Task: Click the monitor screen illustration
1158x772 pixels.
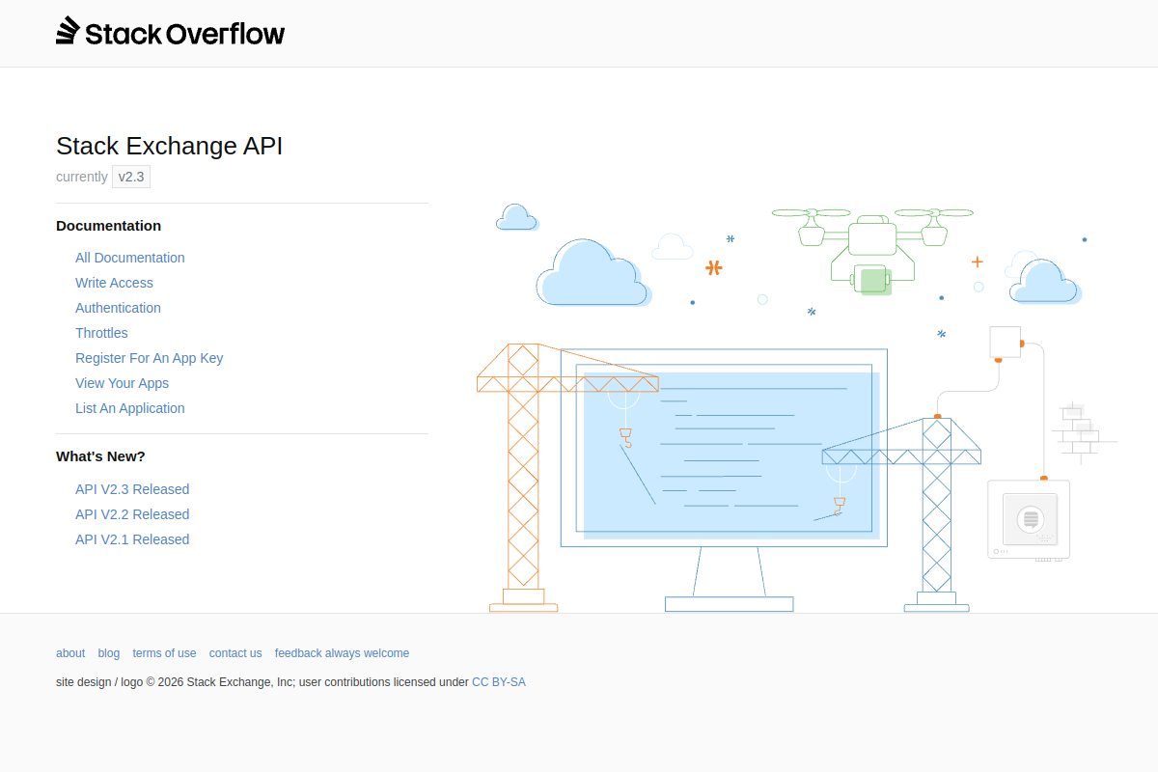Action: [x=724, y=449]
